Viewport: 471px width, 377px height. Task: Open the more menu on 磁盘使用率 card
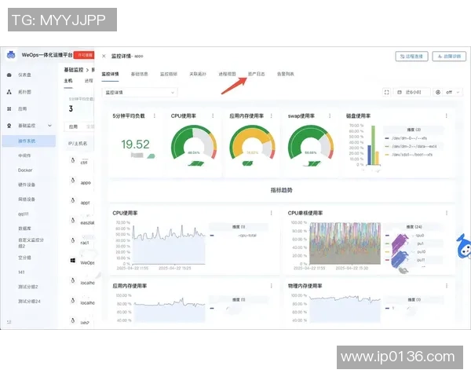click(447, 115)
